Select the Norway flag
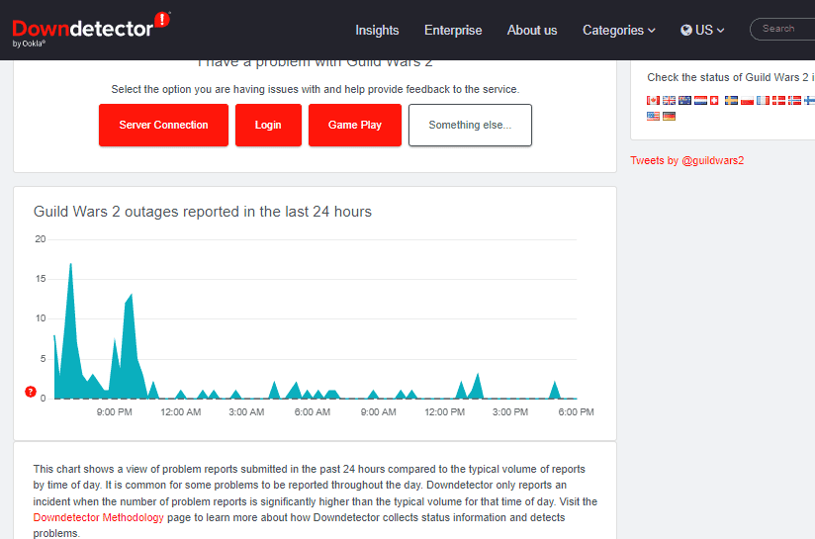Image resolution: width=815 pixels, height=539 pixels. pyautogui.click(x=794, y=100)
